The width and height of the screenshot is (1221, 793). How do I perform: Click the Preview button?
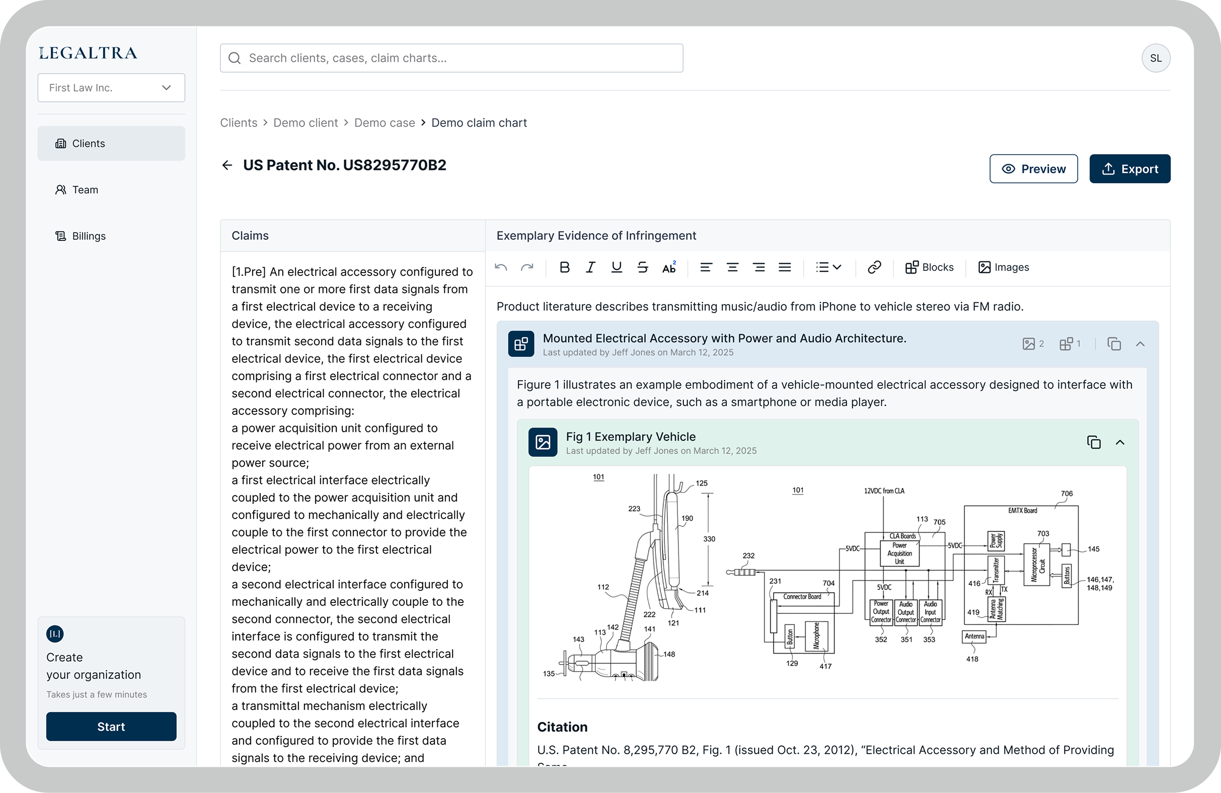coord(1033,168)
